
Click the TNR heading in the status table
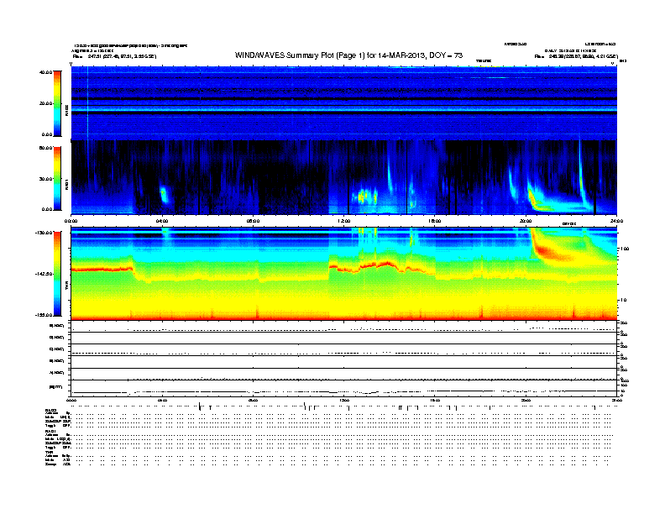[x=49, y=452]
